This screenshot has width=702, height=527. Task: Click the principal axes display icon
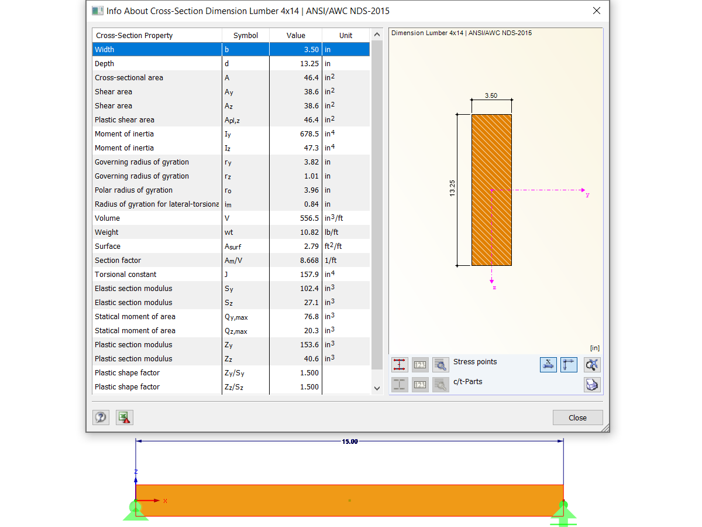(x=569, y=364)
